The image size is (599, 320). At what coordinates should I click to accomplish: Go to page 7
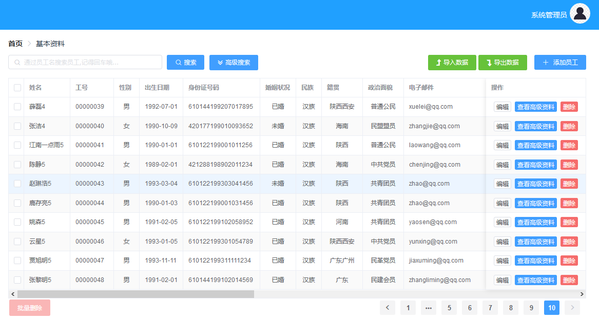pyautogui.click(x=490, y=308)
